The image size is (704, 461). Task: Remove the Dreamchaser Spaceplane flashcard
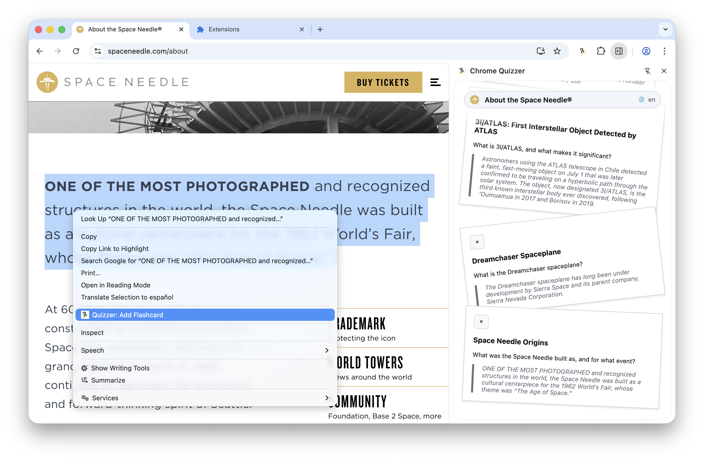point(477,242)
